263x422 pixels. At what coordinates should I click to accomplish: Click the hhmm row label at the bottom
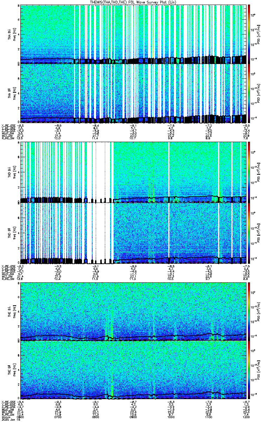pos(5,417)
